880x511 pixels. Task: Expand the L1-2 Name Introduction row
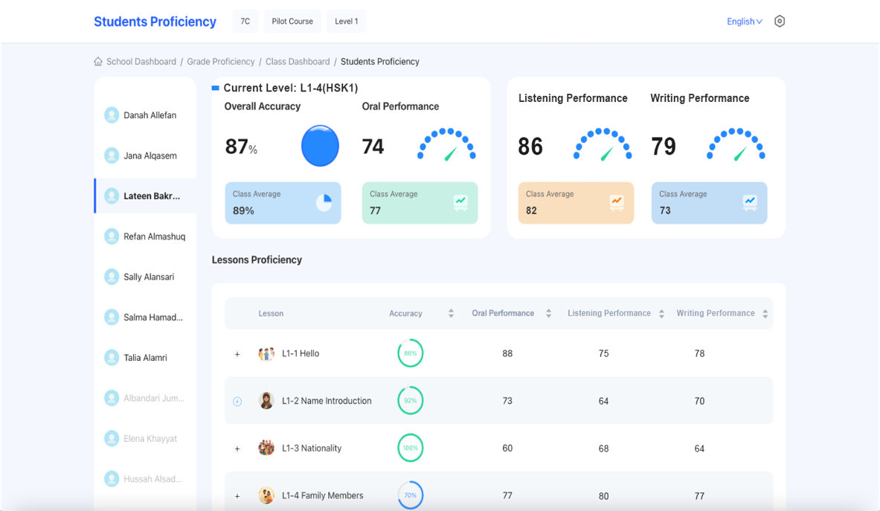(x=237, y=401)
